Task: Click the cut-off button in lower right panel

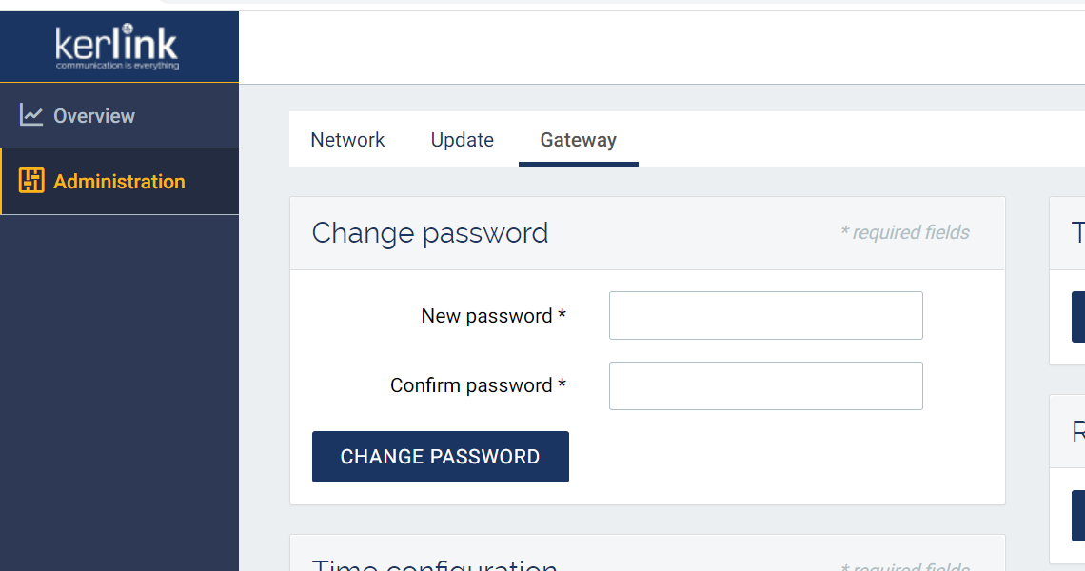Action: [1078, 515]
